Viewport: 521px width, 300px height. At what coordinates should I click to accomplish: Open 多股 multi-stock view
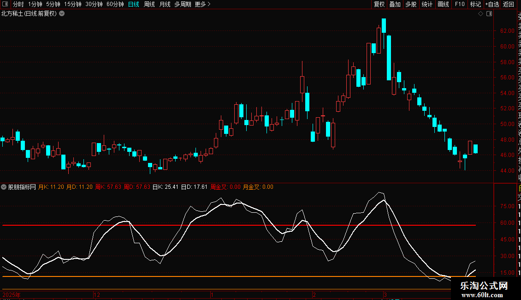[x=411, y=4]
